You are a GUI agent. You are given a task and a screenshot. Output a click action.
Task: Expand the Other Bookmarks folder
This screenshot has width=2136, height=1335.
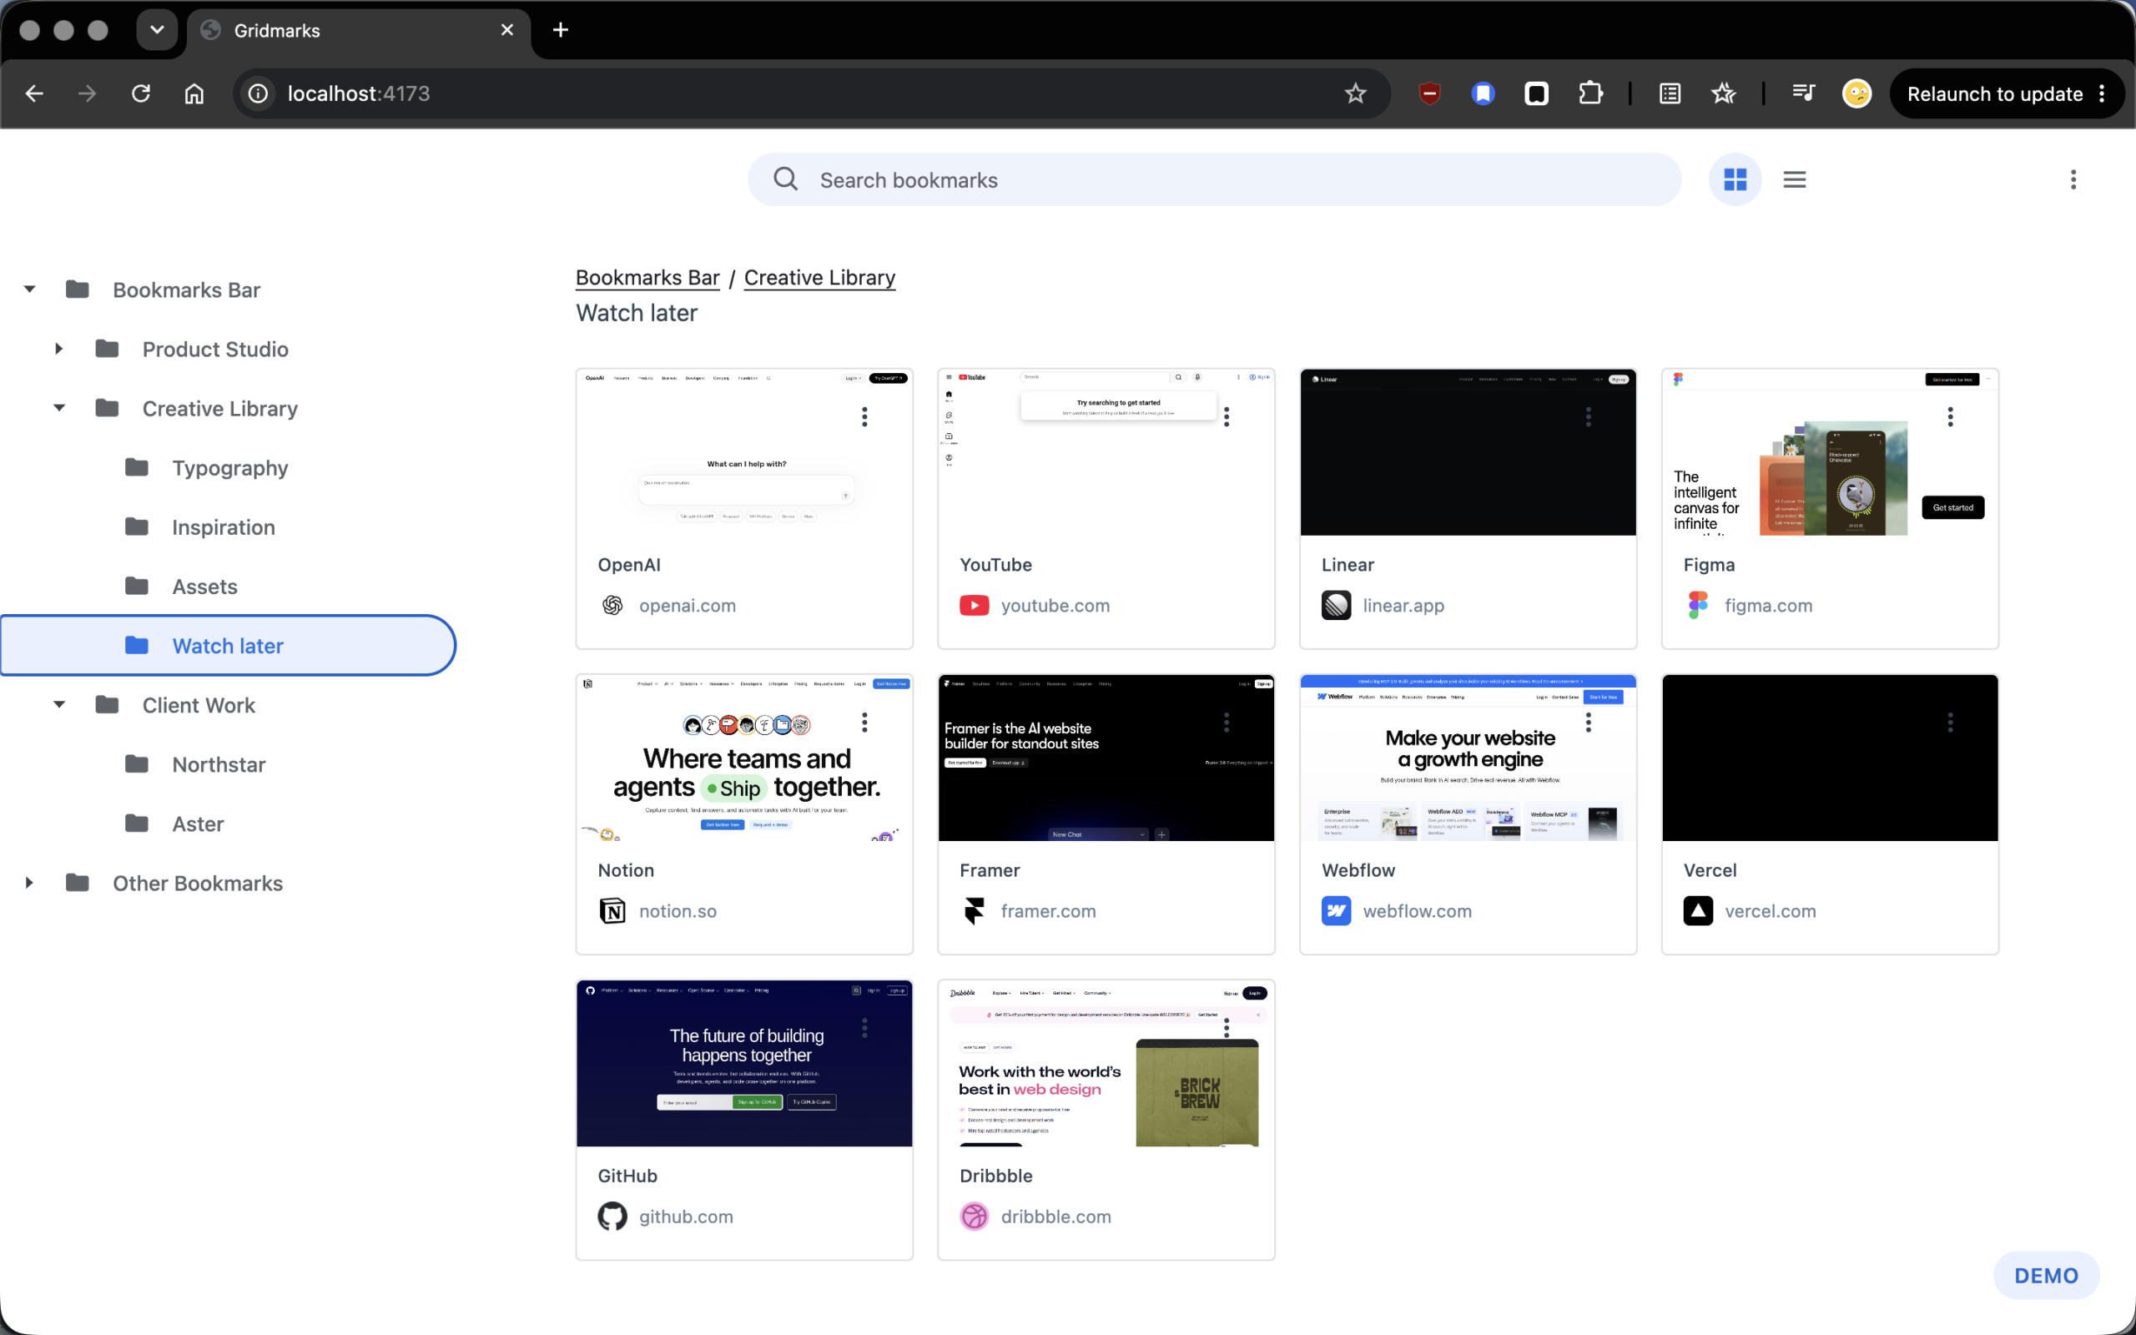click(x=30, y=883)
